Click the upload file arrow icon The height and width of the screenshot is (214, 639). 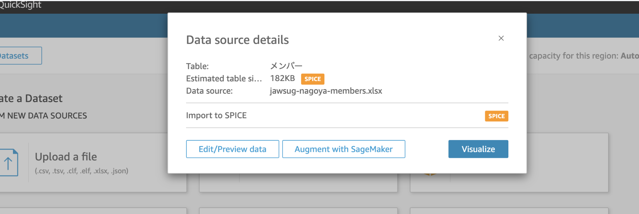click(8, 163)
